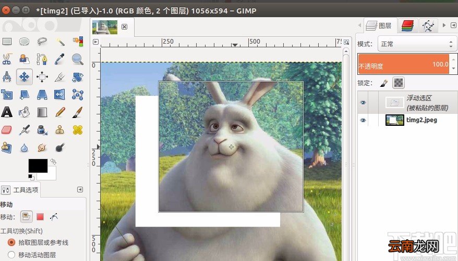Select the Foreground Select tool
Image resolution: width=458 pixels, height=261 pixels.
tap(24, 59)
